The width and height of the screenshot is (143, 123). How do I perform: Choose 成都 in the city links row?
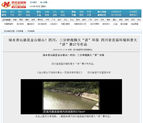(15, 20)
